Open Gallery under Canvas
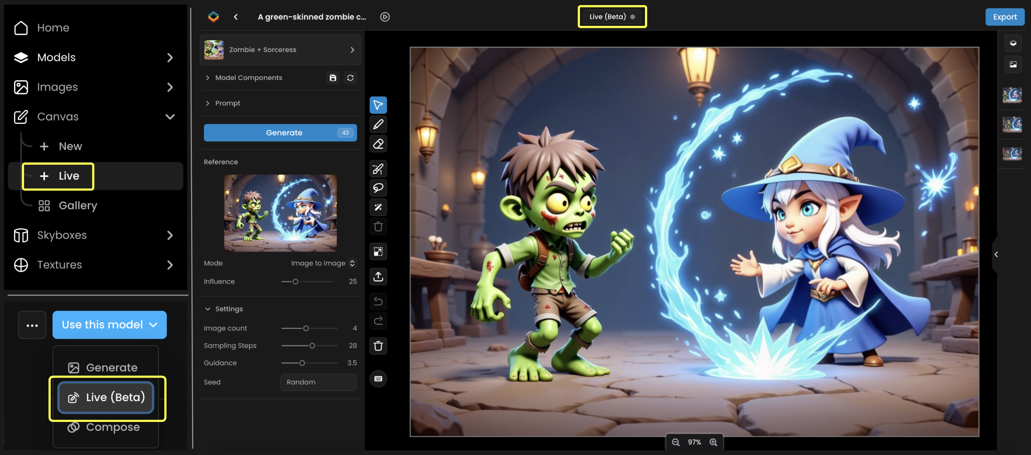The image size is (1031, 455). click(x=78, y=206)
